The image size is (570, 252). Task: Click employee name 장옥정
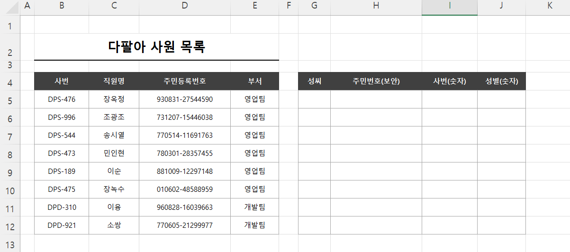114,99
